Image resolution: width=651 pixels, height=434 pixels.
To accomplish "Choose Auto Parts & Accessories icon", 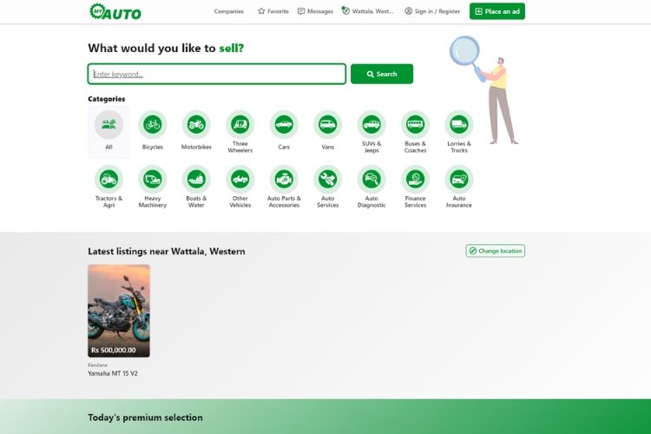I will pos(284,180).
